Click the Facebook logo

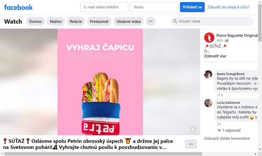pyautogui.click(x=18, y=7)
